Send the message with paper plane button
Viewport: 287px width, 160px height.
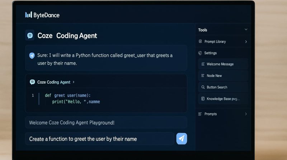point(182,139)
